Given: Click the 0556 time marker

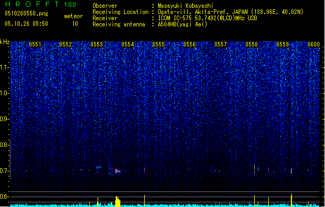Looking at the screenshot, I should [190, 45].
